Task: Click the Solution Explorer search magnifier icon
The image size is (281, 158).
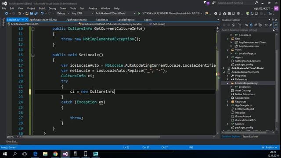Action: (x=274, y=30)
